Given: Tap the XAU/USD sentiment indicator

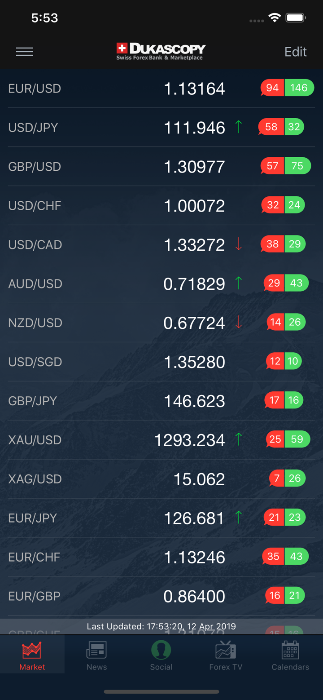Looking at the screenshot, I should (287, 439).
